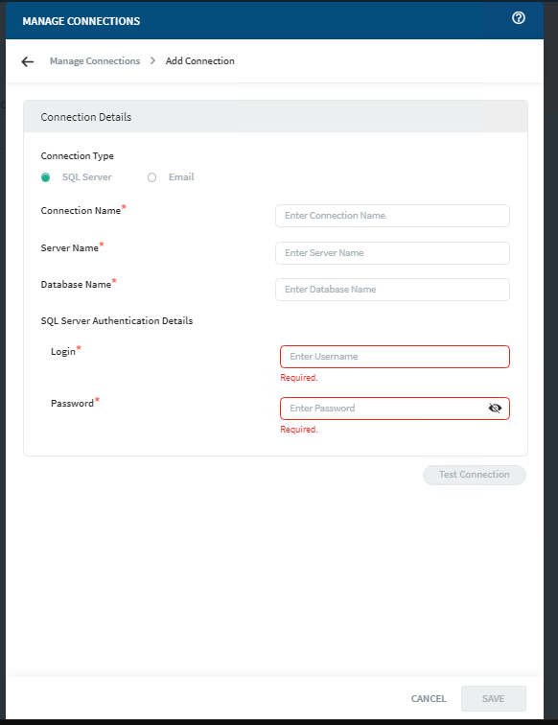Select the SQL Server radio button
Viewport: 558px width, 725px height.
tap(45, 177)
